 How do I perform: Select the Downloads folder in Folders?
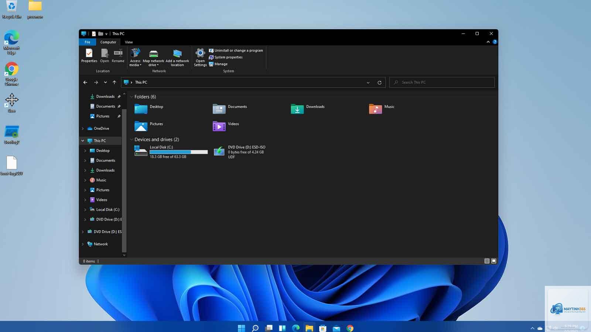tap(308, 108)
